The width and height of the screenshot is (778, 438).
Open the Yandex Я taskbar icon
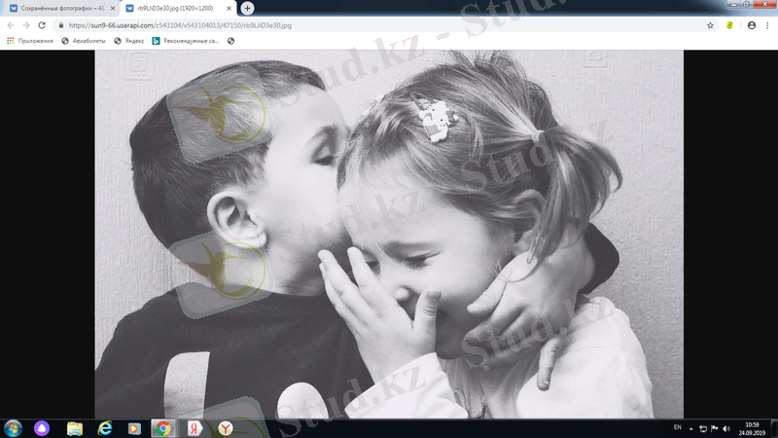(x=194, y=428)
